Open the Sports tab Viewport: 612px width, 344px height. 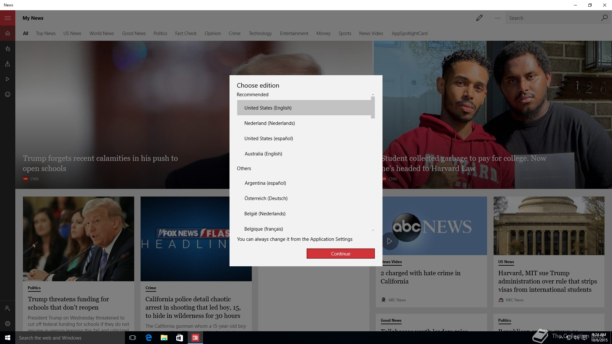[x=345, y=33]
